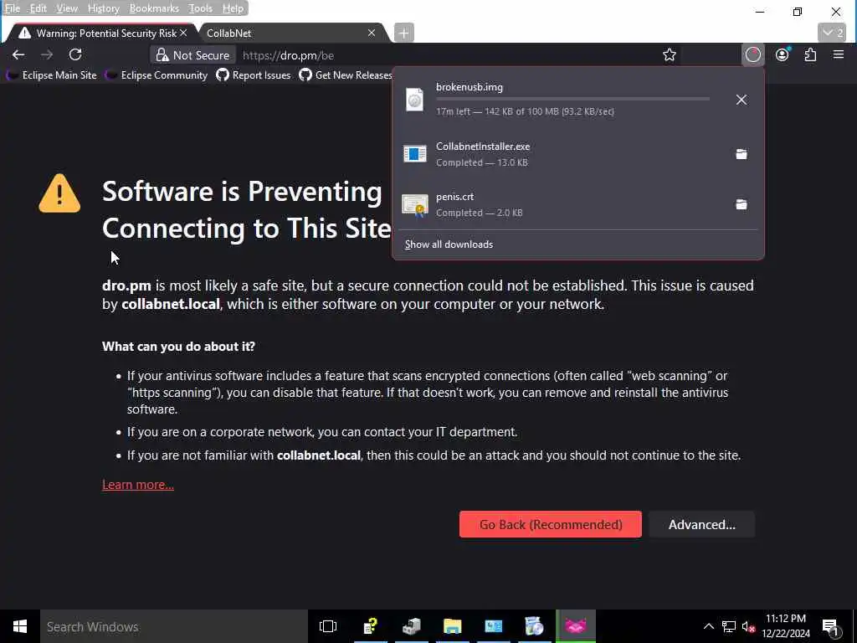Switch to the CollabNet tab

[285, 33]
